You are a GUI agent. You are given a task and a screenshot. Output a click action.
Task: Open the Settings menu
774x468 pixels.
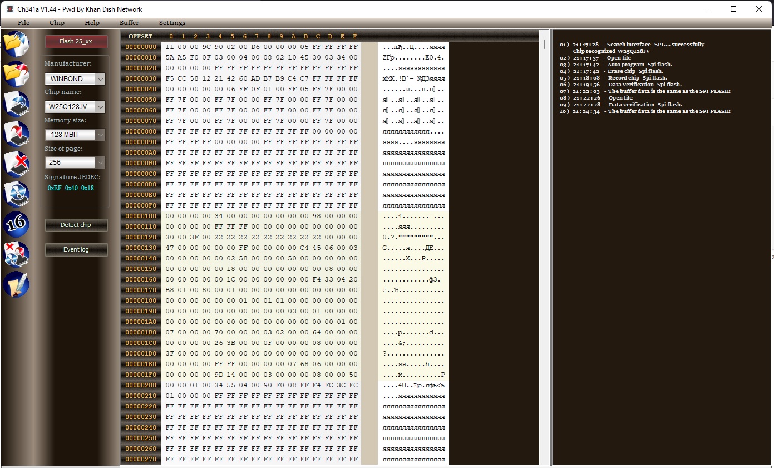coord(172,23)
